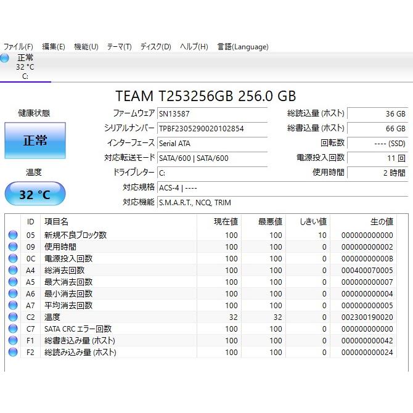Click the power on count value 11 回
Screen dimensions: 413x413
[x=378, y=158]
